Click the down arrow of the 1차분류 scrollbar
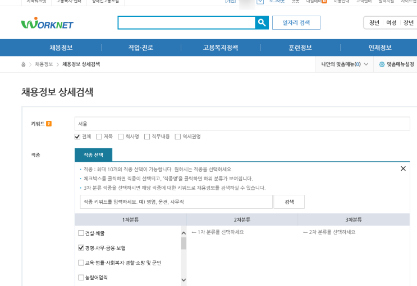Image resolution: width=417 pixels, height=286 pixels. pyautogui.click(x=184, y=280)
